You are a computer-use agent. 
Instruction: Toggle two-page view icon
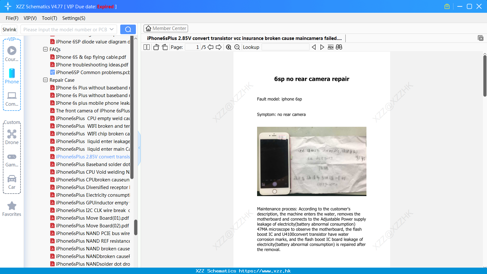[x=146, y=47]
